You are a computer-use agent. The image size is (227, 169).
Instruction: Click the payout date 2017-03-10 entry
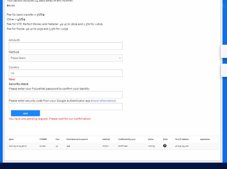18,146
